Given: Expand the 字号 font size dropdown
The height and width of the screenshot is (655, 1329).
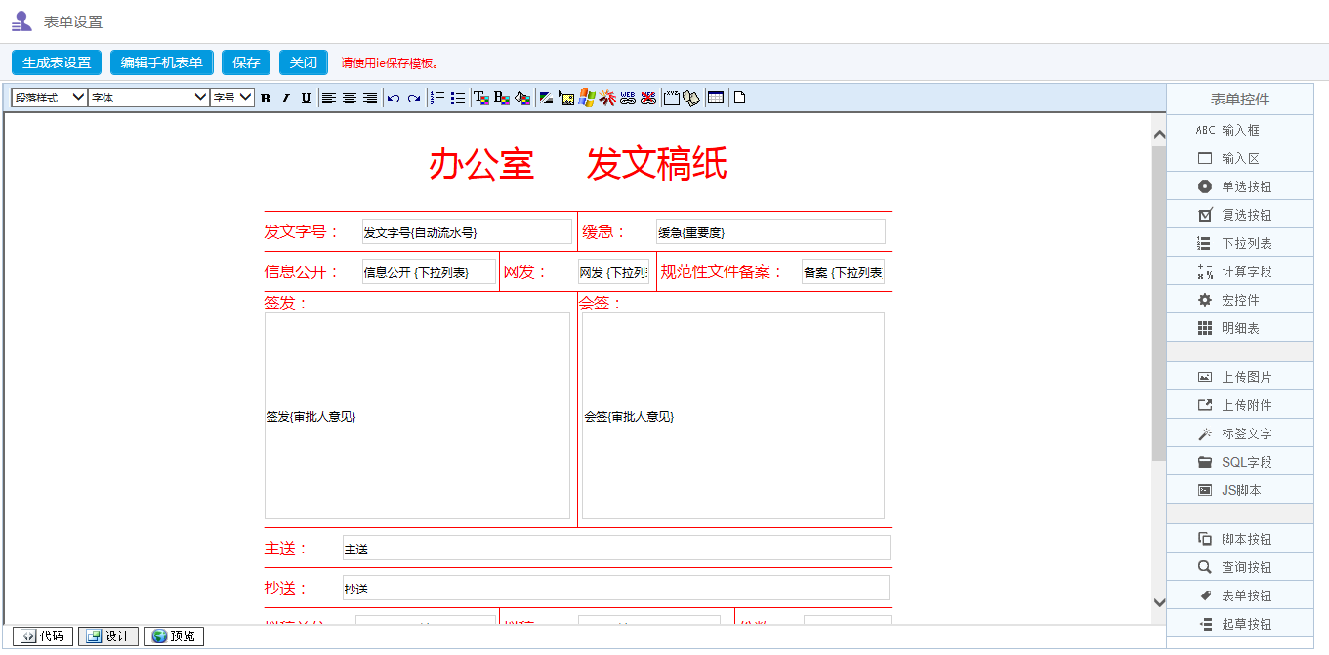Looking at the screenshot, I should [232, 98].
